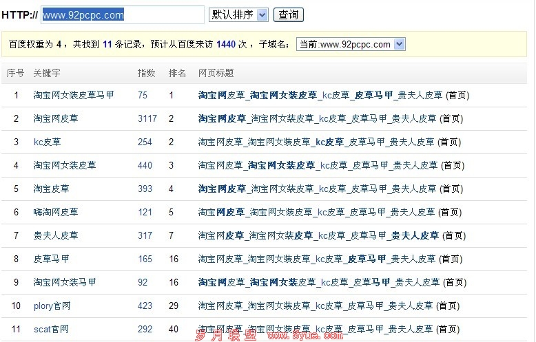
Task: Click the index value 440 link
Action: pos(145,165)
